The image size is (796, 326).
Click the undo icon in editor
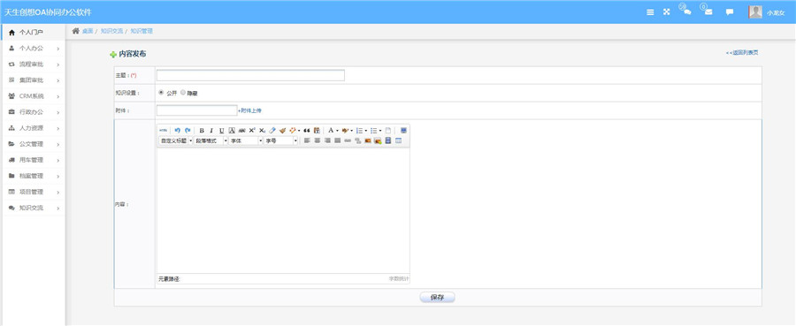(178, 131)
